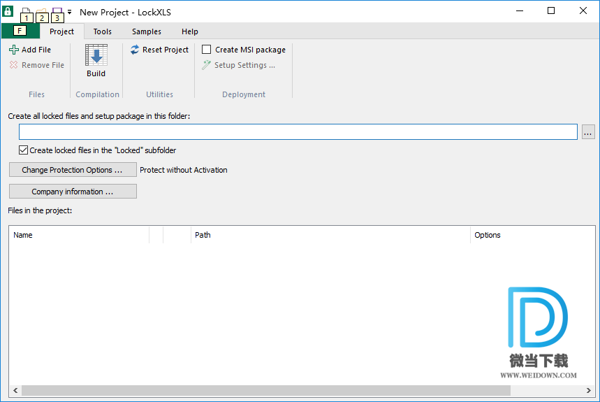Open the Samples ribbon tab
The height and width of the screenshot is (402, 600).
click(x=147, y=31)
